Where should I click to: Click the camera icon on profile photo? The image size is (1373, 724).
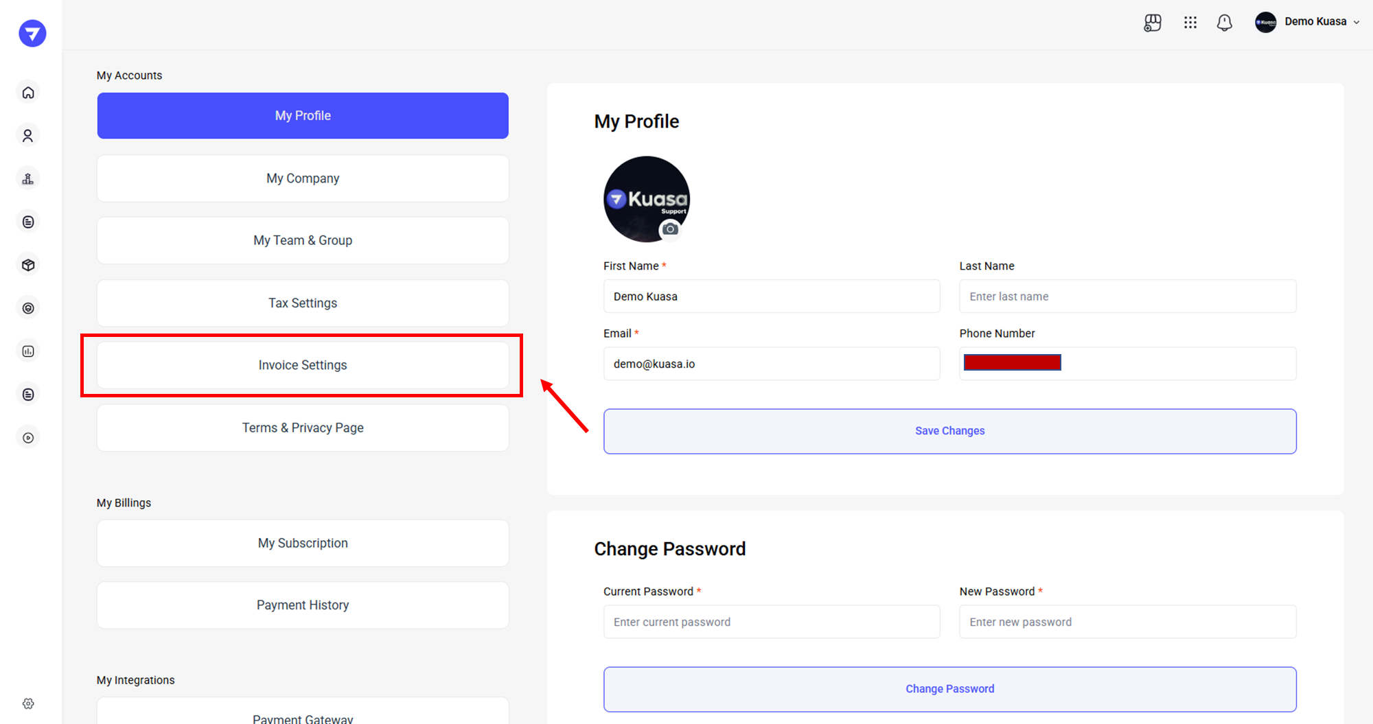[670, 229]
